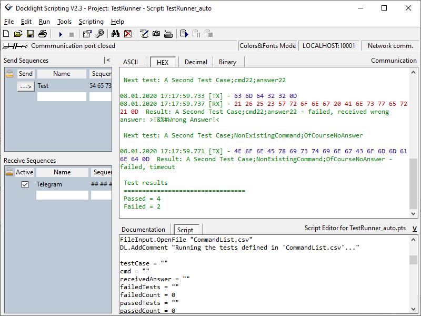The image size is (421, 316).
Task: Send the Test sequence with ---> button
Action: coord(25,86)
